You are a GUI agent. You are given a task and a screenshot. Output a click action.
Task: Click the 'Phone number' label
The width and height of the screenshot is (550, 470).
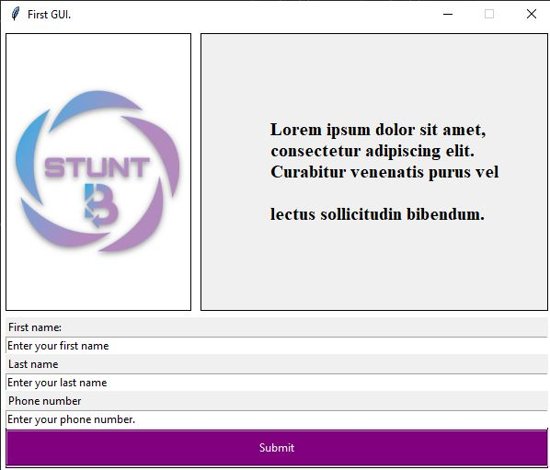point(44,401)
